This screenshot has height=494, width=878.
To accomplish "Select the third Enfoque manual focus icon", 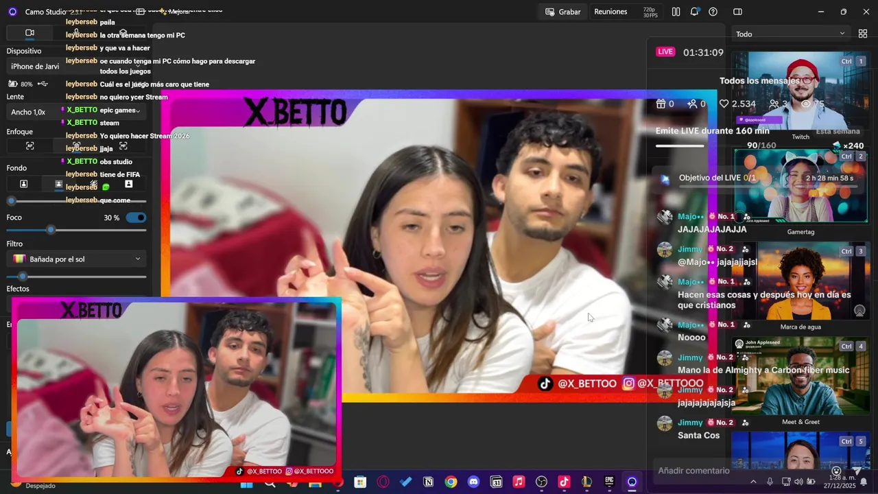I will [x=123, y=145].
